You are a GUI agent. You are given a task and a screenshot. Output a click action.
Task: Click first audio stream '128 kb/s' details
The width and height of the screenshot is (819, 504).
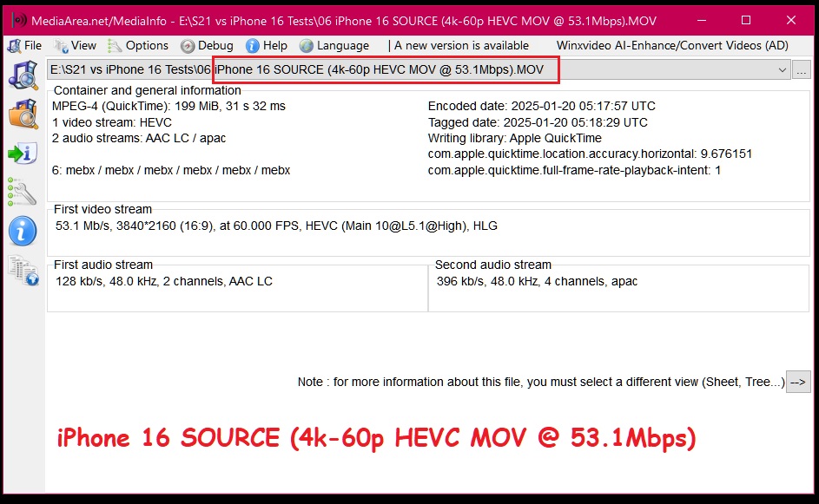click(x=164, y=281)
